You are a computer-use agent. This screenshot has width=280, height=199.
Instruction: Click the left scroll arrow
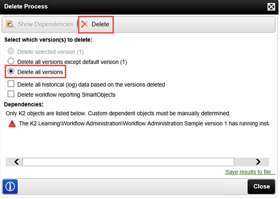pyautogui.click(x=17, y=162)
